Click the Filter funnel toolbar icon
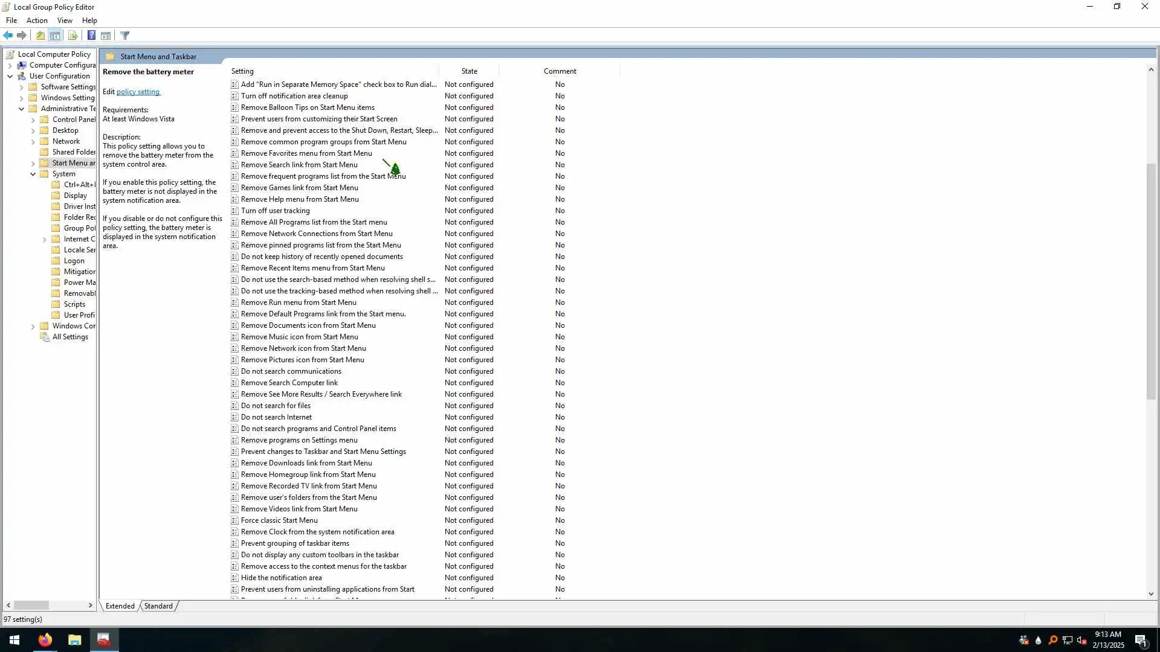Viewport: 1160px width, 652px height. pyautogui.click(x=125, y=36)
